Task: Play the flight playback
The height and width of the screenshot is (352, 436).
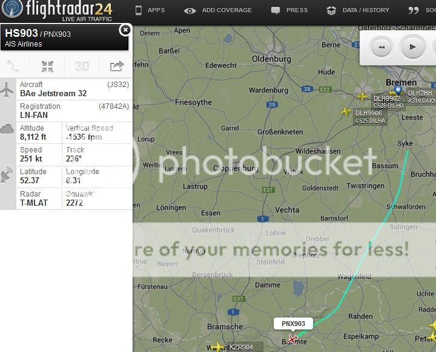Action: point(412,47)
